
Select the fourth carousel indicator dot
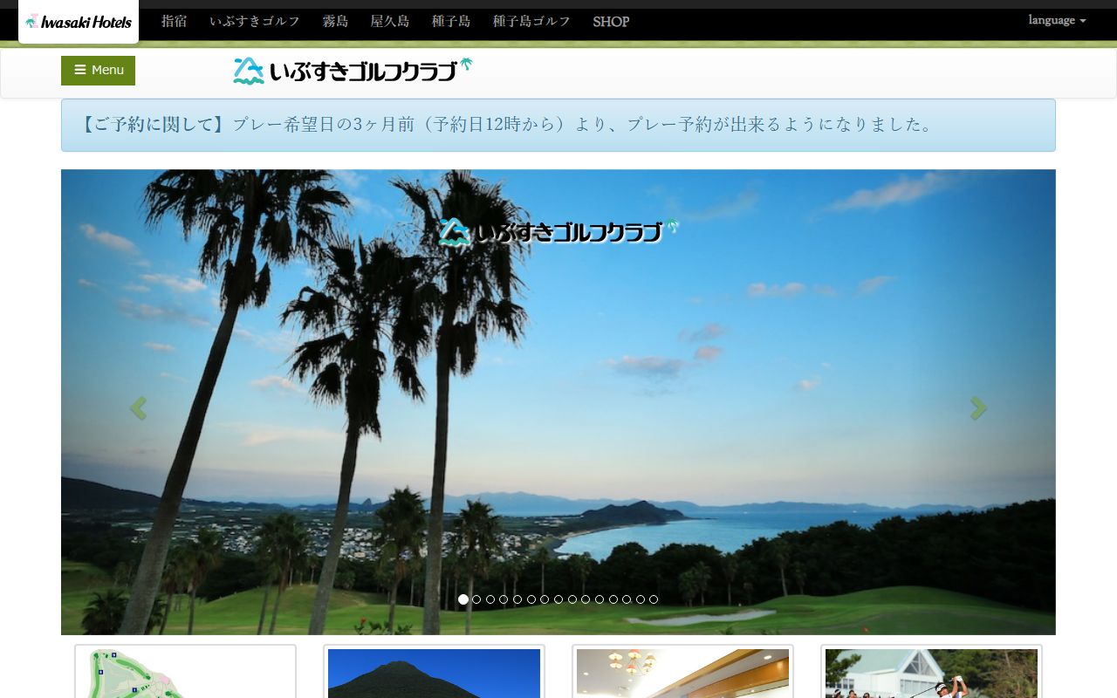point(504,599)
